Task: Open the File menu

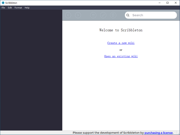Action: pyautogui.click(x=3, y=8)
